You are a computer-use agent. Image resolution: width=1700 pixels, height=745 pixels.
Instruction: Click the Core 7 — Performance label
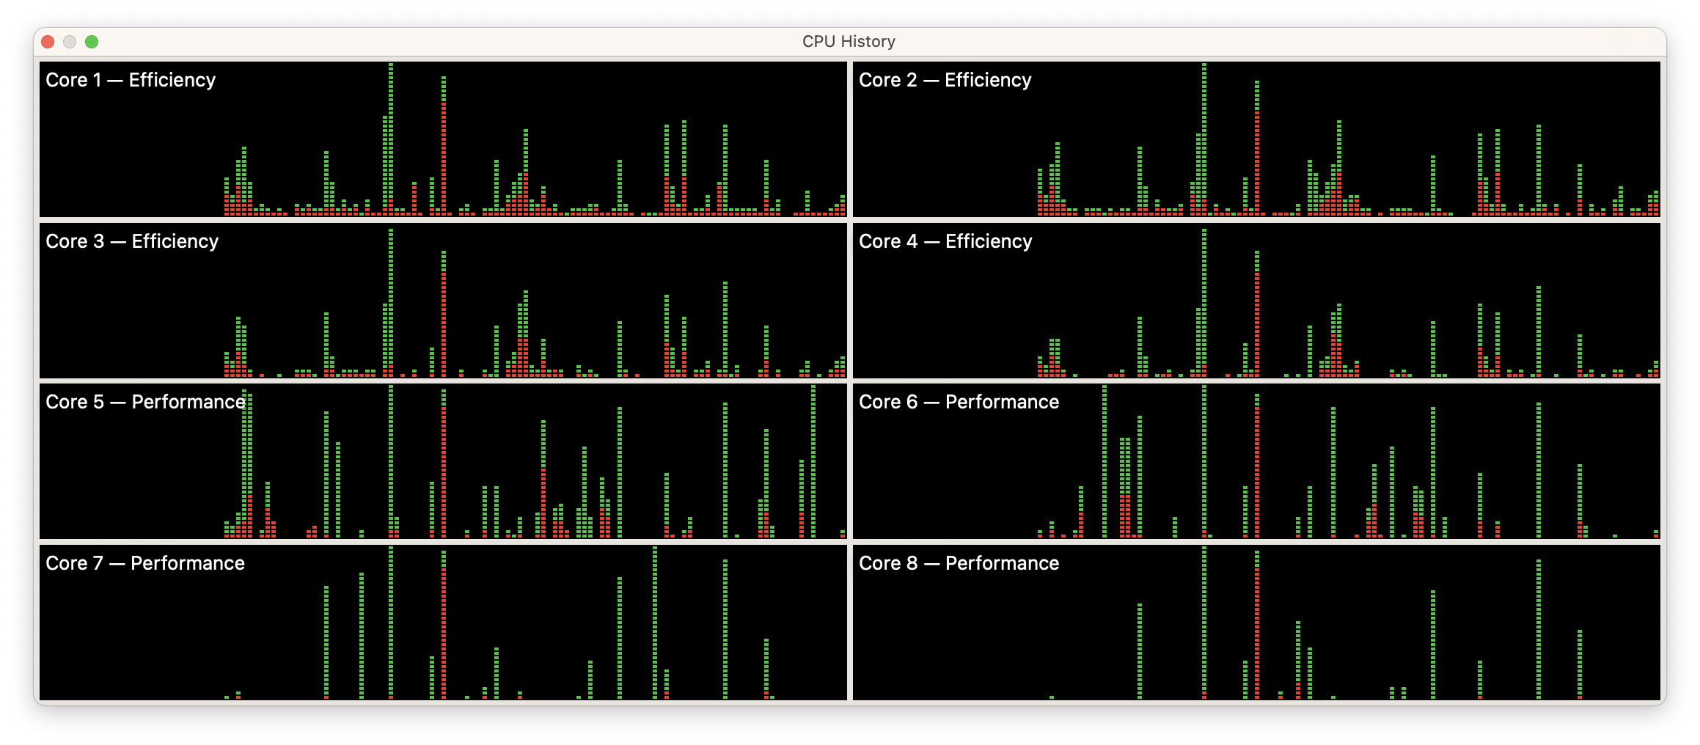(145, 563)
